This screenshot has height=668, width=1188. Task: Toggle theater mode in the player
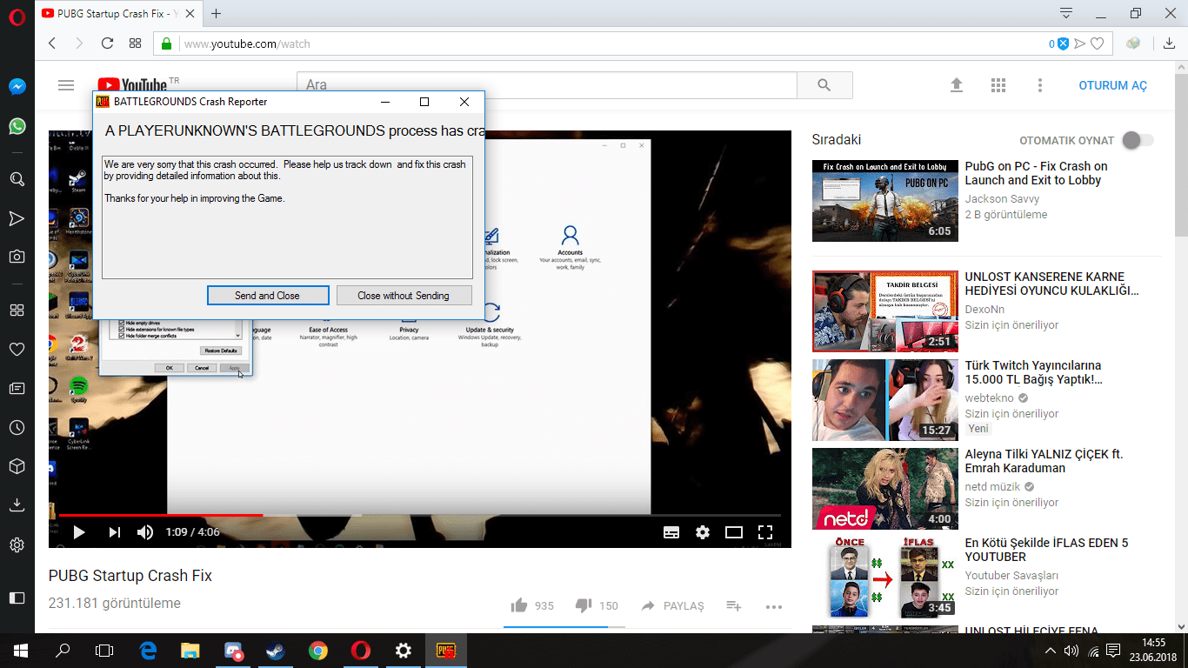pyautogui.click(x=734, y=532)
